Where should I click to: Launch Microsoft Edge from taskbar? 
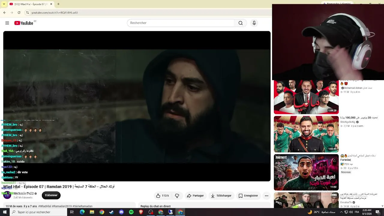(x=82, y=212)
